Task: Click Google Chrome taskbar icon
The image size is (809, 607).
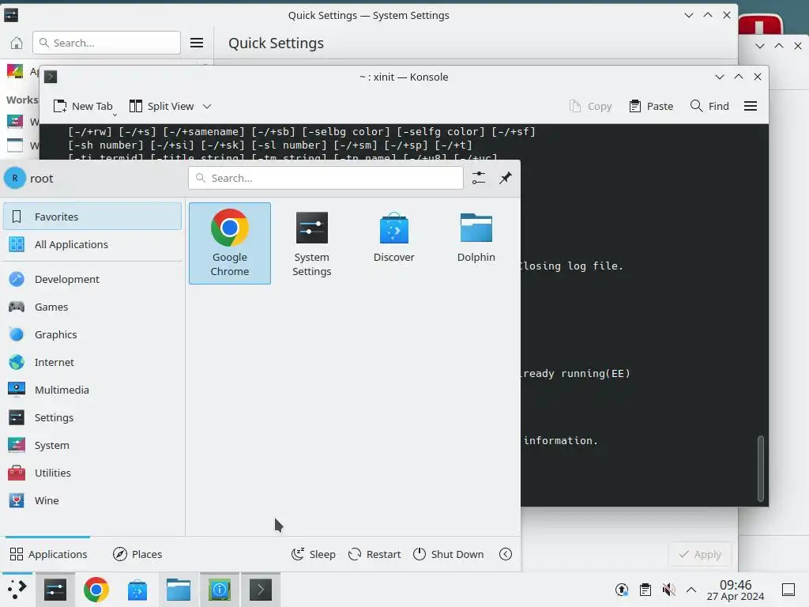Action: 96,590
